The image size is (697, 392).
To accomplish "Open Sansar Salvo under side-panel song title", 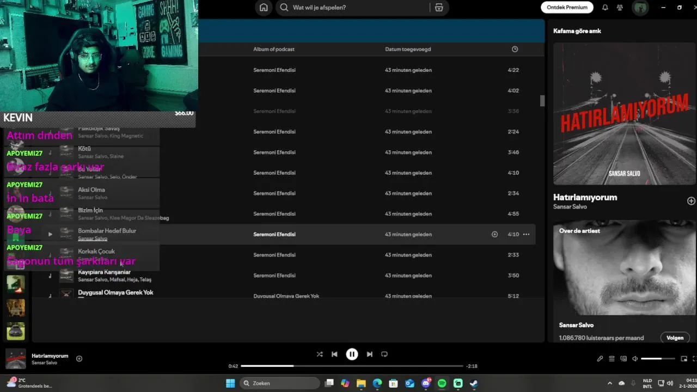I will [x=570, y=207].
